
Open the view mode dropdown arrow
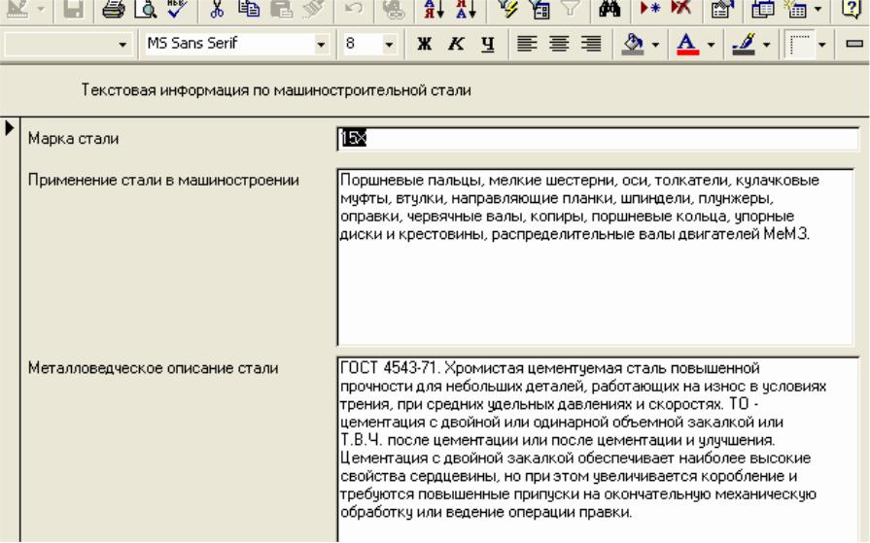tap(41, 9)
